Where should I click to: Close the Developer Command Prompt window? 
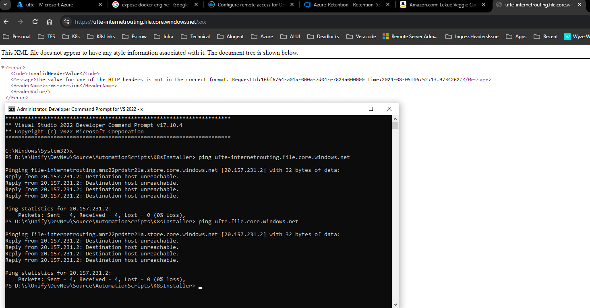pyautogui.click(x=389, y=109)
